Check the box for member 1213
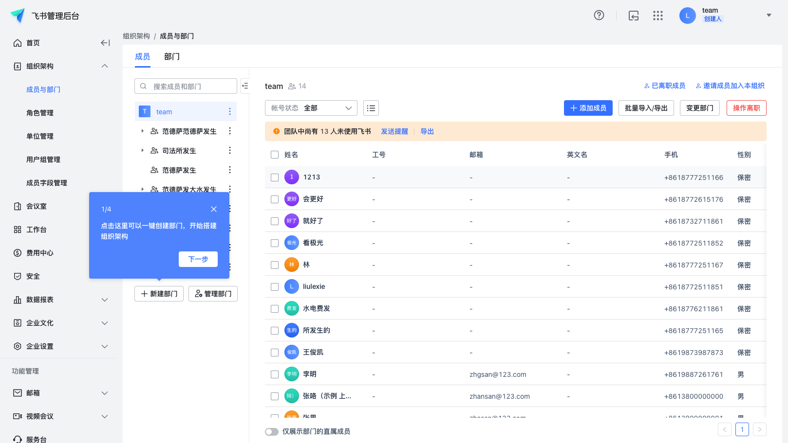This screenshot has height=443, width=788. pyautogui.click(x=275, y=177)
